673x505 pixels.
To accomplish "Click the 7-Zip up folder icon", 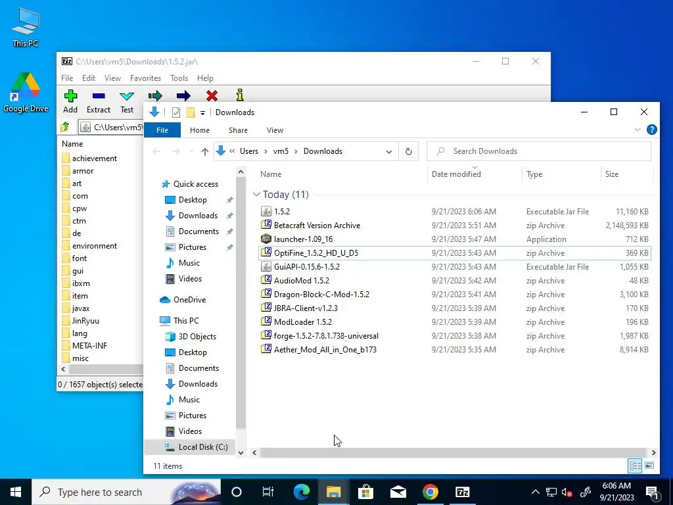I will pyautogui.click(x=65, y=127).
